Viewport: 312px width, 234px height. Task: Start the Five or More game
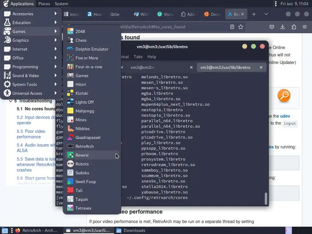(92, 58)
